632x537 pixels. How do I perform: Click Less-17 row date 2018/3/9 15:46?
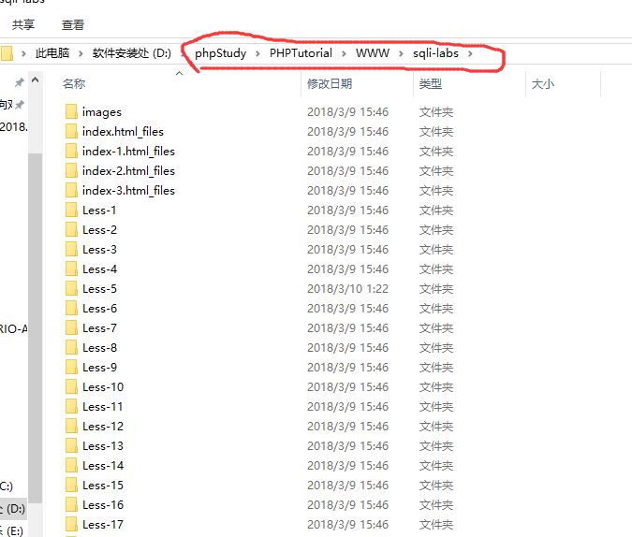[x=348, y=525]
